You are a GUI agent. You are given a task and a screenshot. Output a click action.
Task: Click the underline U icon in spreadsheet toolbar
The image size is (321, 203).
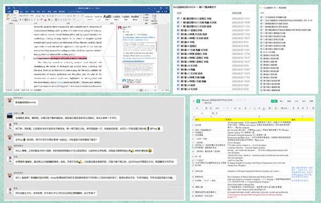click(x=255, y=108)
